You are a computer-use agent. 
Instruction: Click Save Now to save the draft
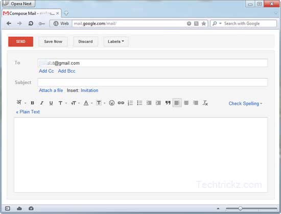53,41
